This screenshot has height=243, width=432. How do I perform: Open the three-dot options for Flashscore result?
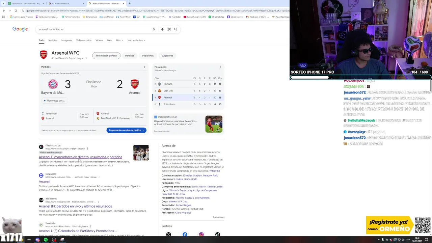(87, 148)
